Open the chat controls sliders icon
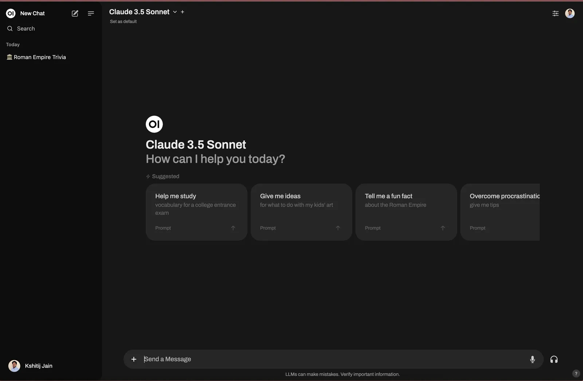Viewport: 583px width, 381px height. point(555,13)
